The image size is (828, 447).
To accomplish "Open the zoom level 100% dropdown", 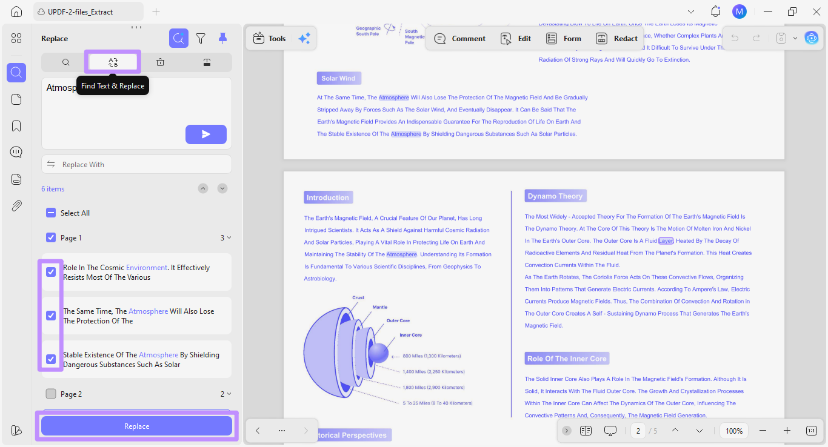I will 734,431.
